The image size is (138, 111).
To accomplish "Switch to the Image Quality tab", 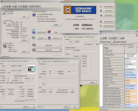I will pos(123,45).
